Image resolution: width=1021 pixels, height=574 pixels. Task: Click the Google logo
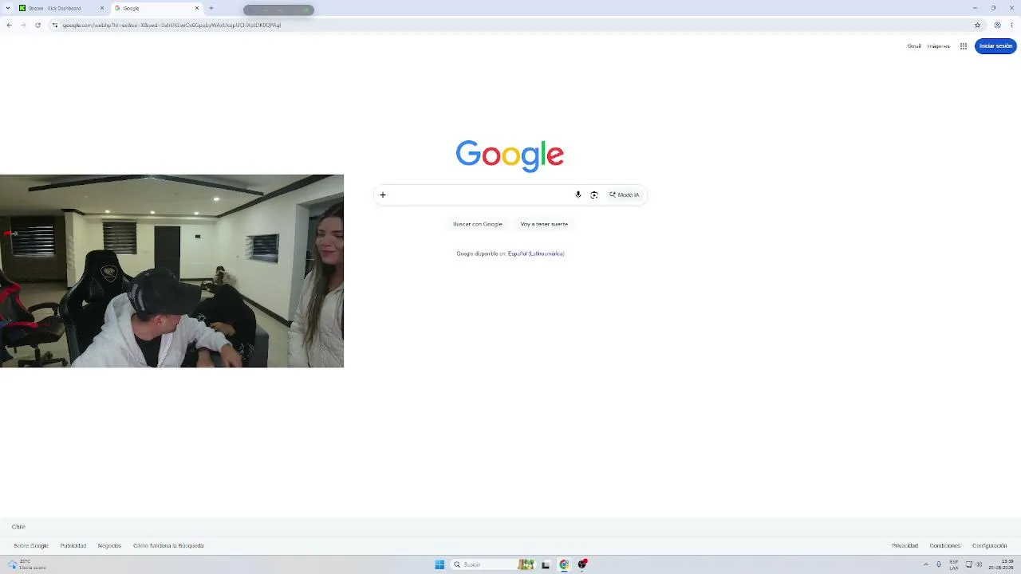pos(510,155)
